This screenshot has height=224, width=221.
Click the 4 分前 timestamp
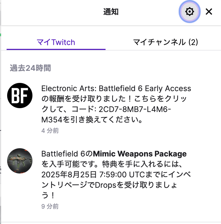click(x=50, y=131)
